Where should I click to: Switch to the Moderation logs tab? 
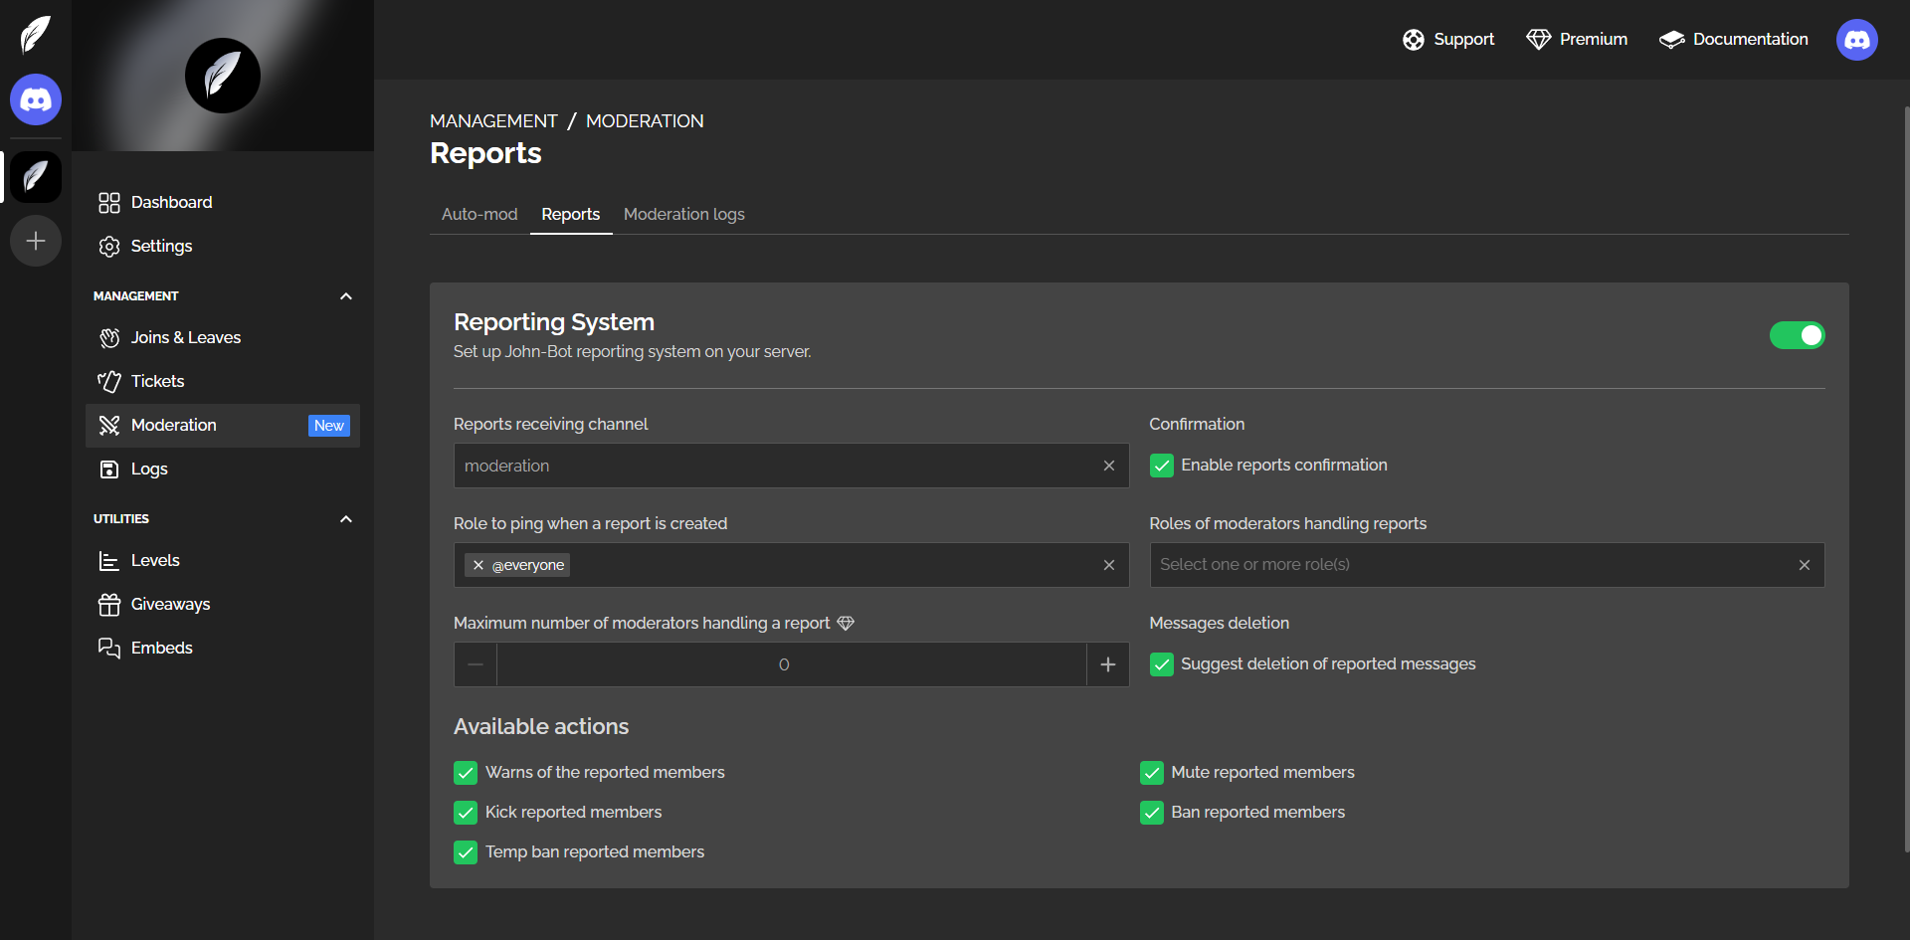coord(684,215)
